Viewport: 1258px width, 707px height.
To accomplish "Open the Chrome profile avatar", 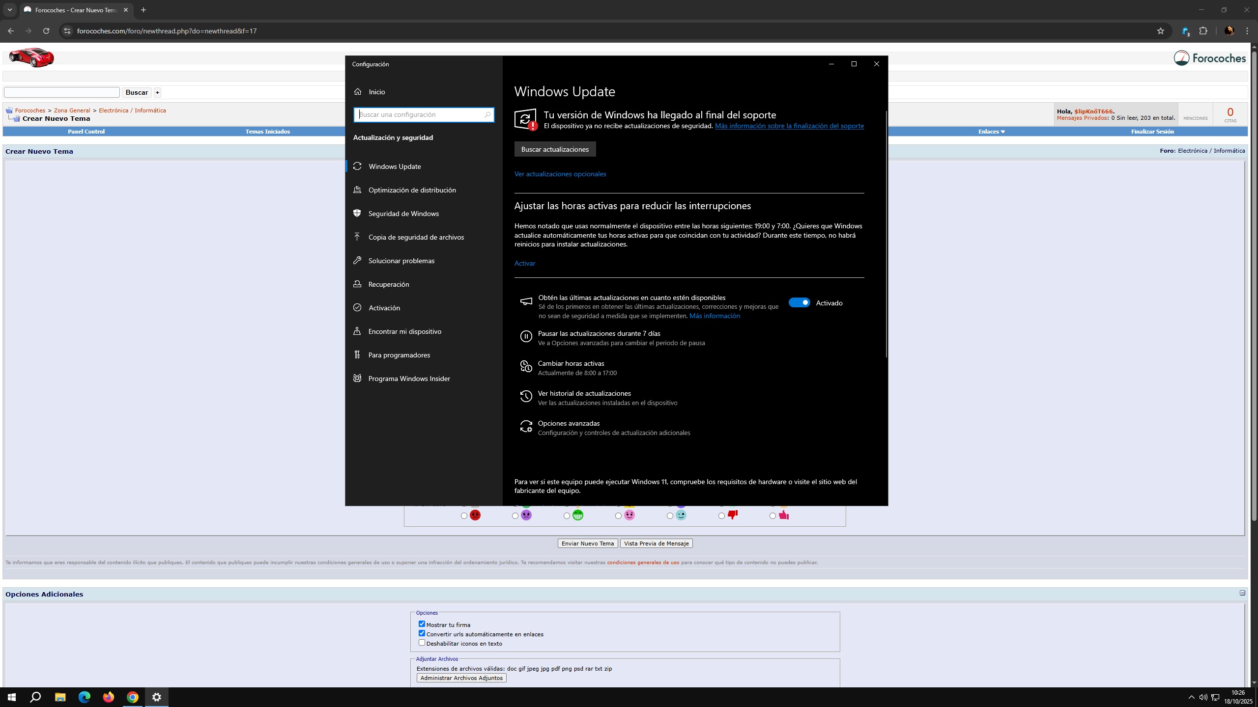I will 1229,31.
